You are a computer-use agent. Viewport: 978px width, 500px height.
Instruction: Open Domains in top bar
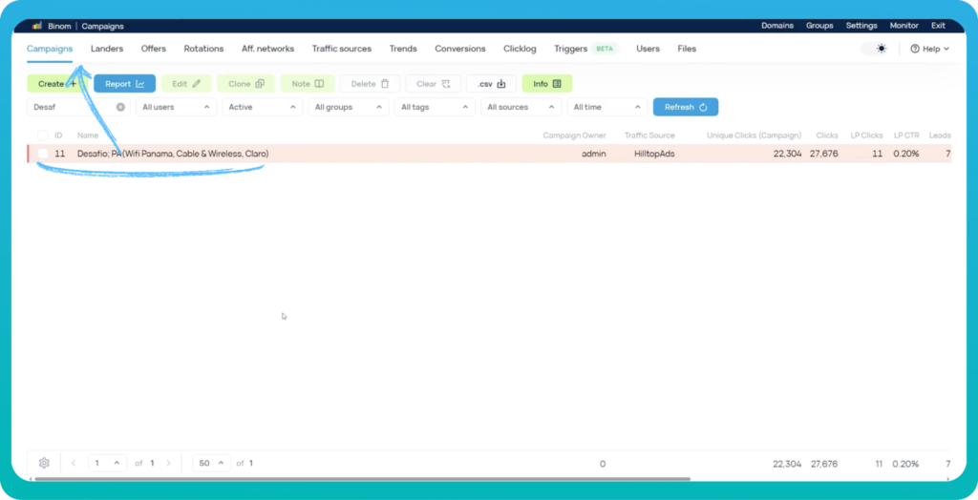tap(777, 26)
